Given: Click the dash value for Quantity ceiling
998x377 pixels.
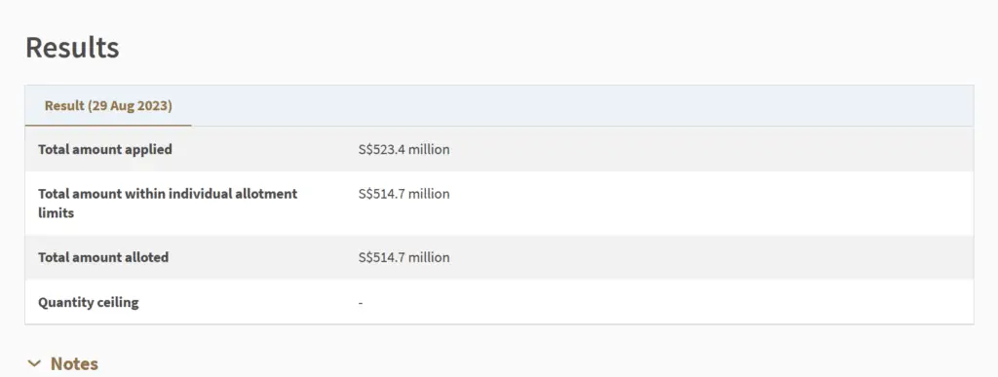Looking at the screenshot, I should pyautogui.click(x=361, y=303).
